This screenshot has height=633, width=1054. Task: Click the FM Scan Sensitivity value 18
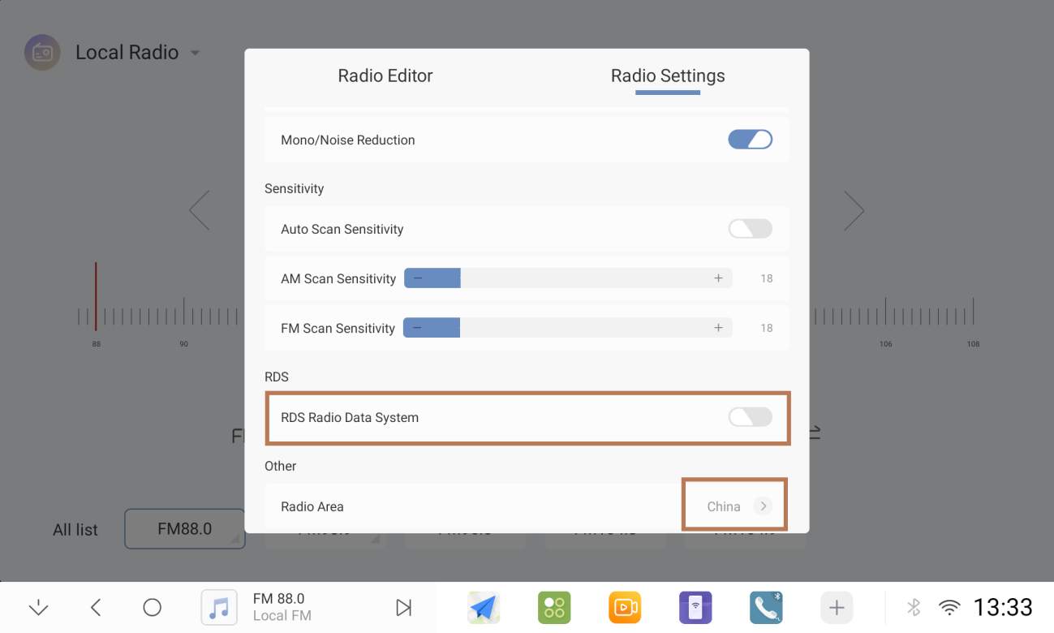pyautogui.click(x=766, y=328)
